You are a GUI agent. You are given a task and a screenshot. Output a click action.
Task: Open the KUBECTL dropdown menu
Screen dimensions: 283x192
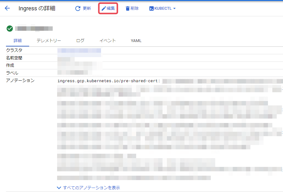pyautogui.click(x=163, y=8)
